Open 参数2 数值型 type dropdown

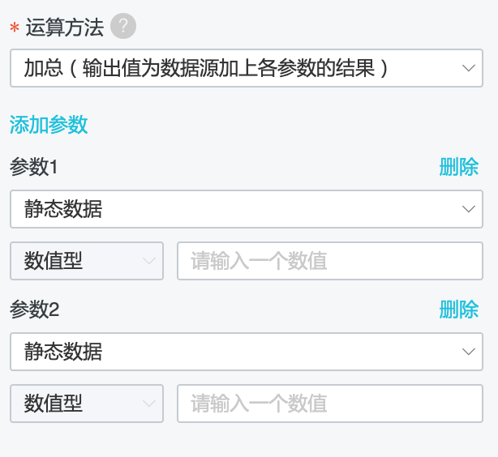click(87, 404)
